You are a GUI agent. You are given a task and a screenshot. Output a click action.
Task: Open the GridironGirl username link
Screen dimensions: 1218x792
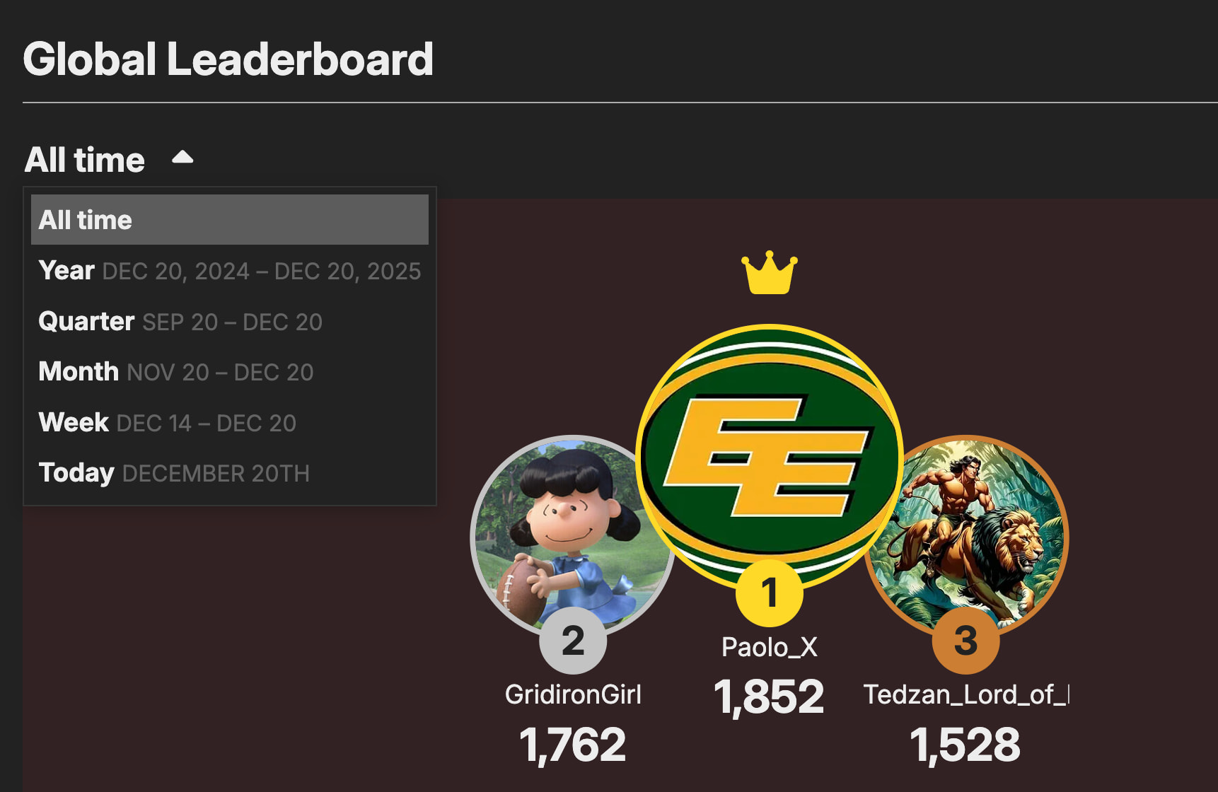tap(573, 694)
